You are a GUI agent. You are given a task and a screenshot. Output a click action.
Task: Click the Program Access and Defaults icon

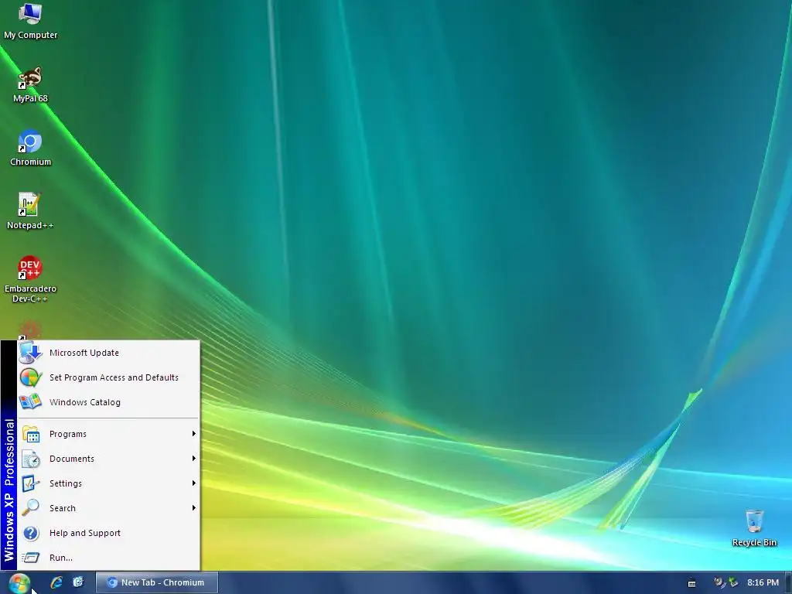pyautogui.click(x=30, y=377)
